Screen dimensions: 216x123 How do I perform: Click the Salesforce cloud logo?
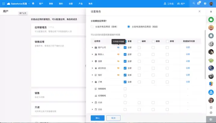click(8, 4)
